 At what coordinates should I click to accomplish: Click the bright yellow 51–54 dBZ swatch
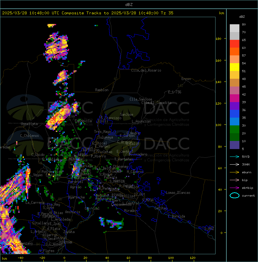click(234, 67)
